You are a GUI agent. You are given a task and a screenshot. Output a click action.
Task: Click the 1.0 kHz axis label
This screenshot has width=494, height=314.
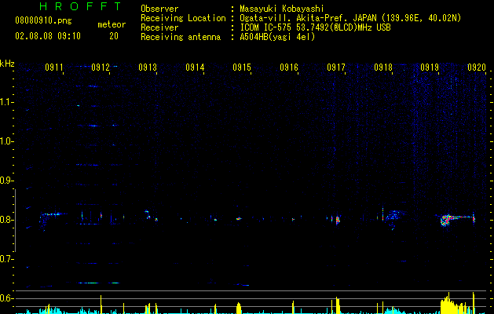[6, 141]
